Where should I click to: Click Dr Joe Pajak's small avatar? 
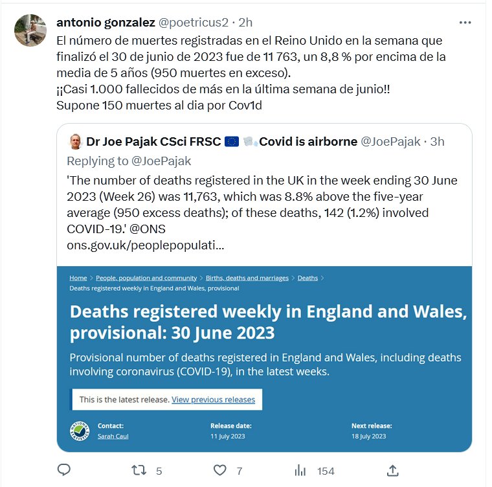pos(75,141)
